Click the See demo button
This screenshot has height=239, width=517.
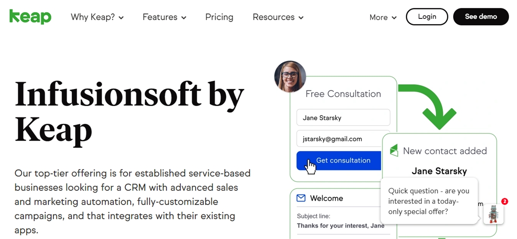point(481,17)
